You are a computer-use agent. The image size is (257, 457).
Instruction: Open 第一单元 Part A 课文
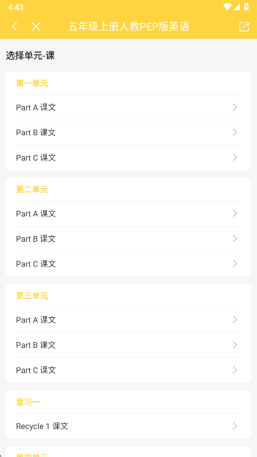coord(128,107)
